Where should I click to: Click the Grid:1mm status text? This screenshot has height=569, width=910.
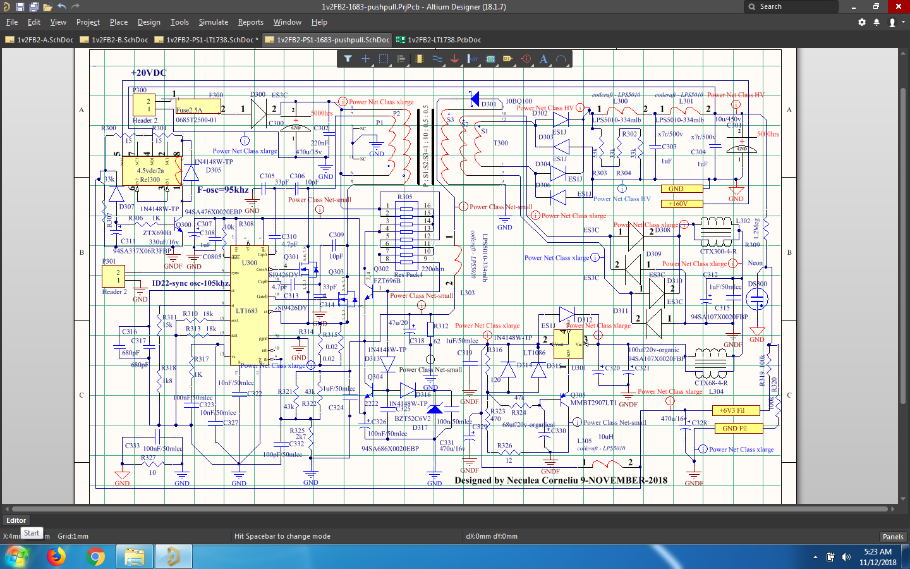(73, 536)
